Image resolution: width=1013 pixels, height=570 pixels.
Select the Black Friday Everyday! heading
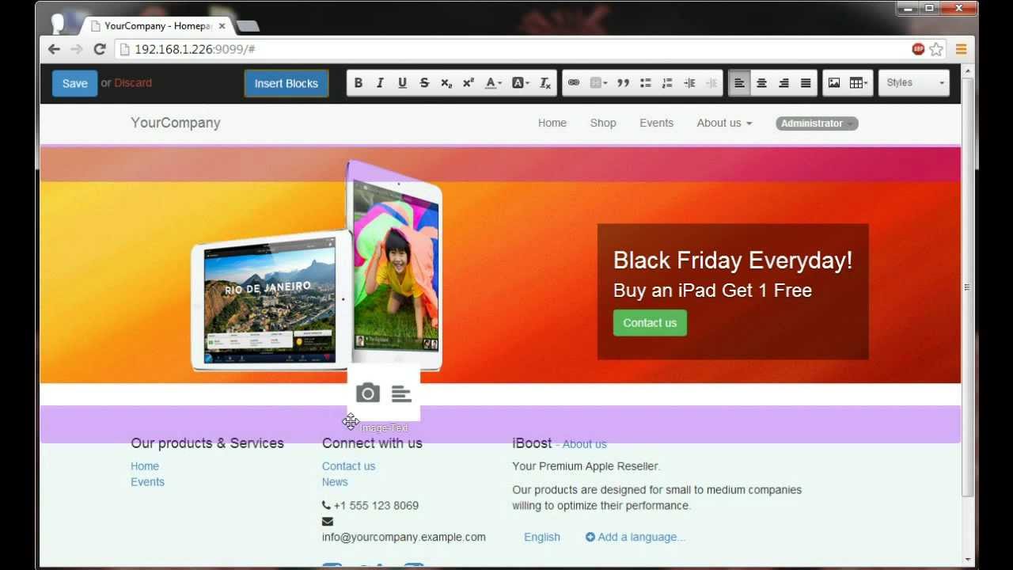point(733,260)
